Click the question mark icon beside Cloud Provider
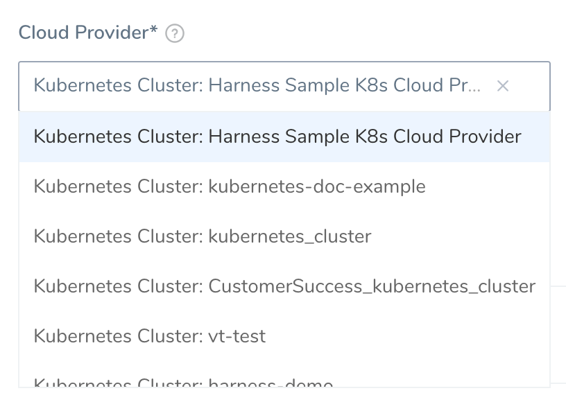The width and height of the screenshot is (566, 402). [175, 33]
